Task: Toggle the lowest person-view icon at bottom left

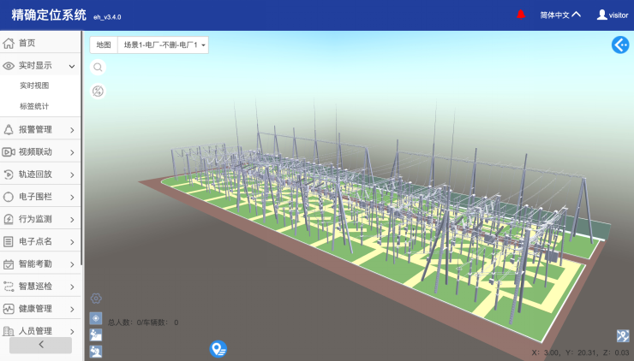Action: click(x=96, y=351)
